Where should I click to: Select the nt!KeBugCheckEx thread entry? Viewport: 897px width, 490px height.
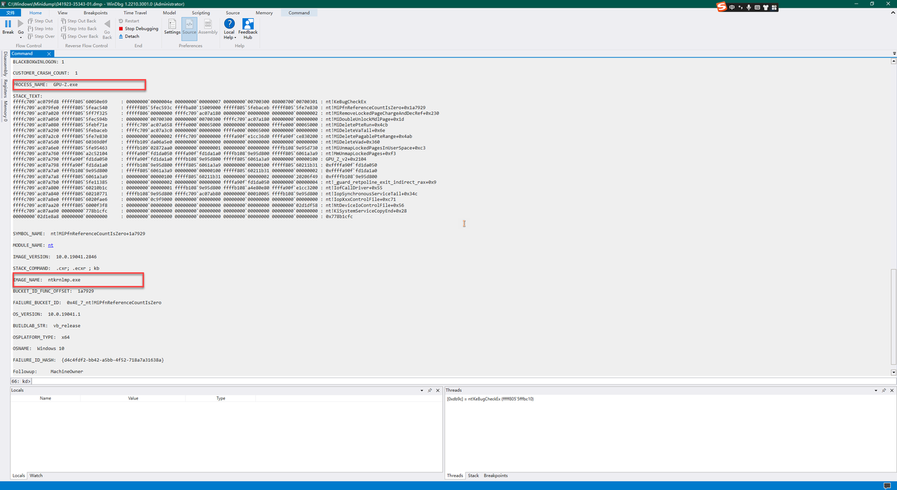coord(491,399)
